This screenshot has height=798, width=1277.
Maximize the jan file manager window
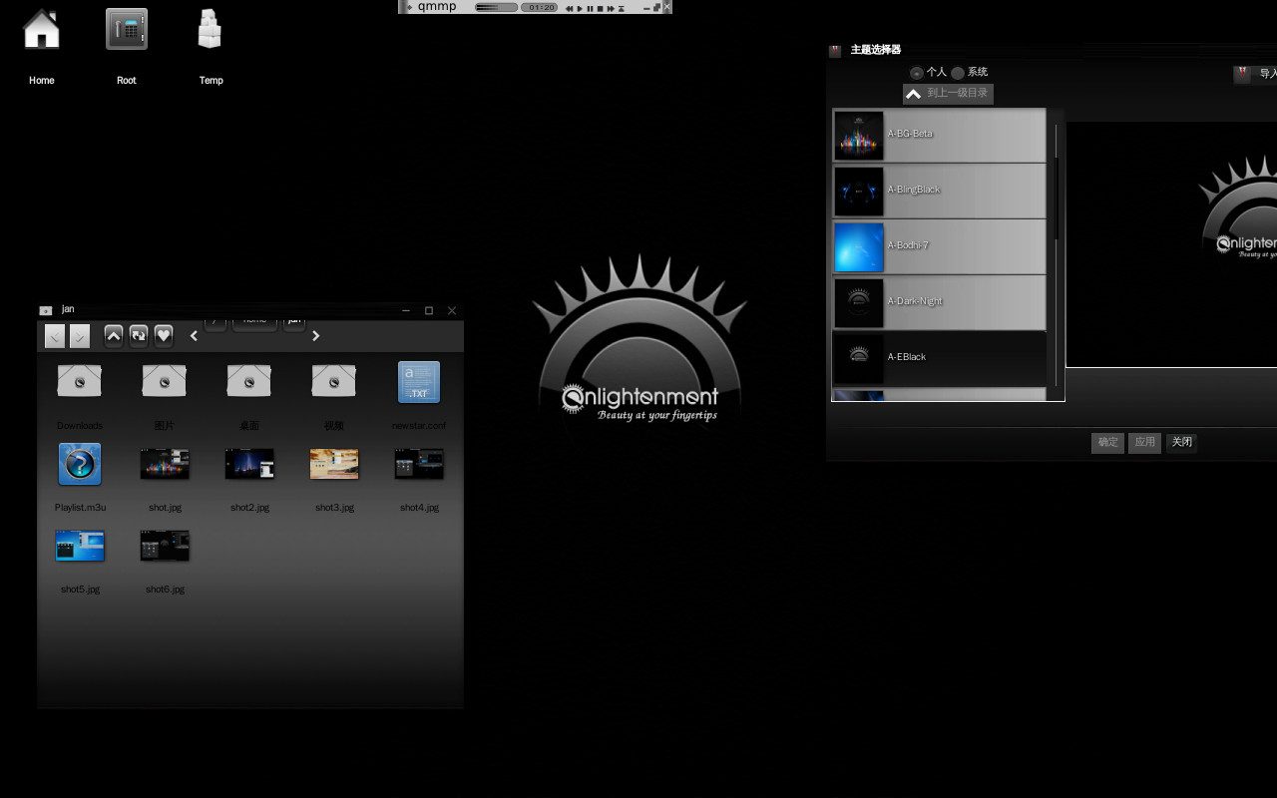429,310
